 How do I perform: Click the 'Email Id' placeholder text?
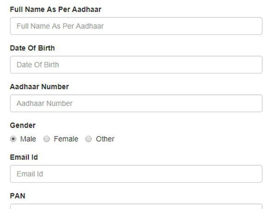pyautogui.click(x=30, y=174)
